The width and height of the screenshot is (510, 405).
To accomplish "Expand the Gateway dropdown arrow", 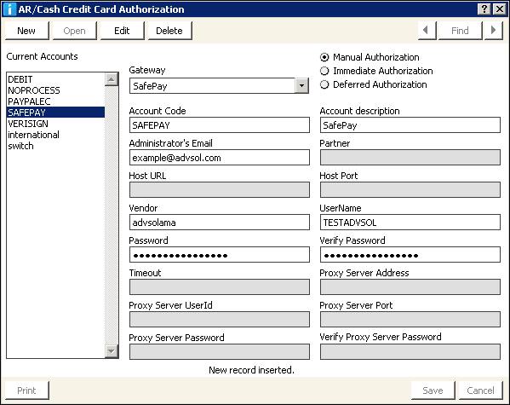I will (301, 86).
